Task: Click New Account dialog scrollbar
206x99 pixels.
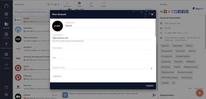Action: (x=156, y=28)
